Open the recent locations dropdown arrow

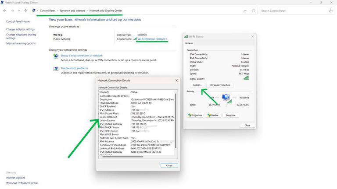(x=19, y=10)
